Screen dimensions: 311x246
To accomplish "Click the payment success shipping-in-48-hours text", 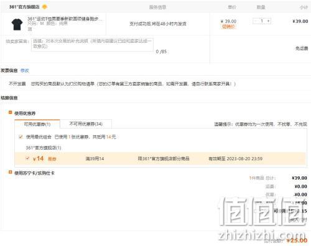I will tap(158, 24).
